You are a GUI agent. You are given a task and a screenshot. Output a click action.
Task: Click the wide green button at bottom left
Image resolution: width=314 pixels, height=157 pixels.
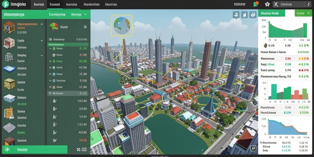[35, 149]
